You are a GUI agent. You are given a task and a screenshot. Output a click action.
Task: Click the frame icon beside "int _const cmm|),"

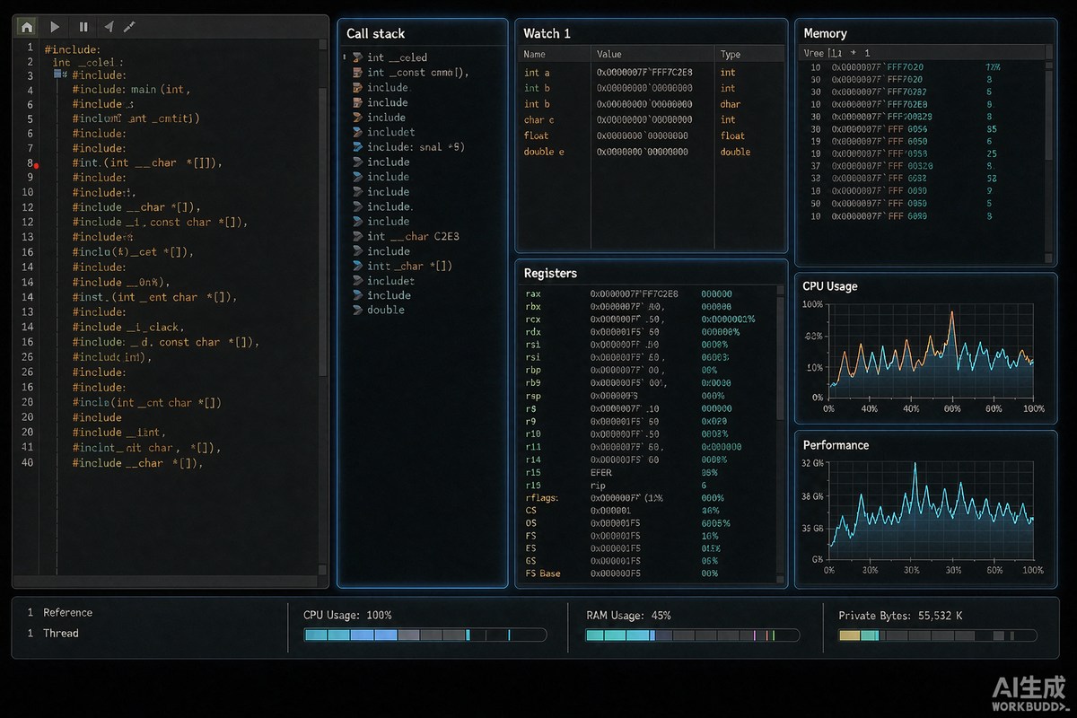point(356,73)
